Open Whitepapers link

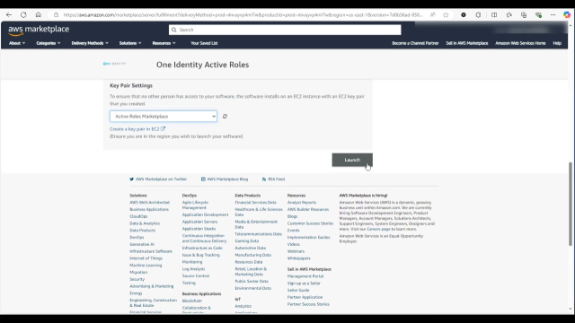(298, 258)
